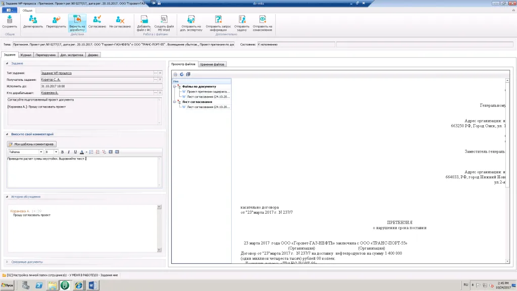Open Microsoft Word from the Windows taskbar
The image size is (517, 291).
tap(93, 285)
